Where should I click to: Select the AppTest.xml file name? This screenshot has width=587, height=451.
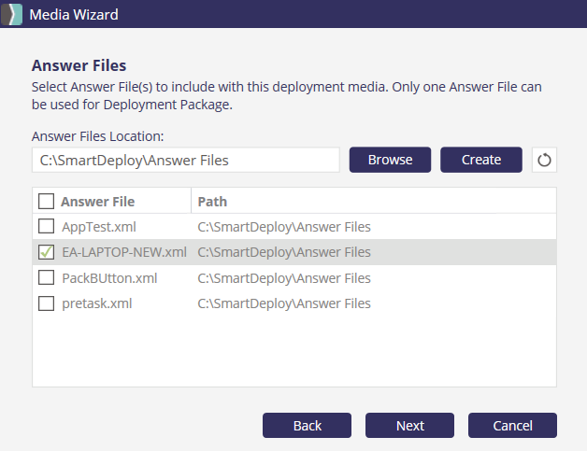(100, 226)
